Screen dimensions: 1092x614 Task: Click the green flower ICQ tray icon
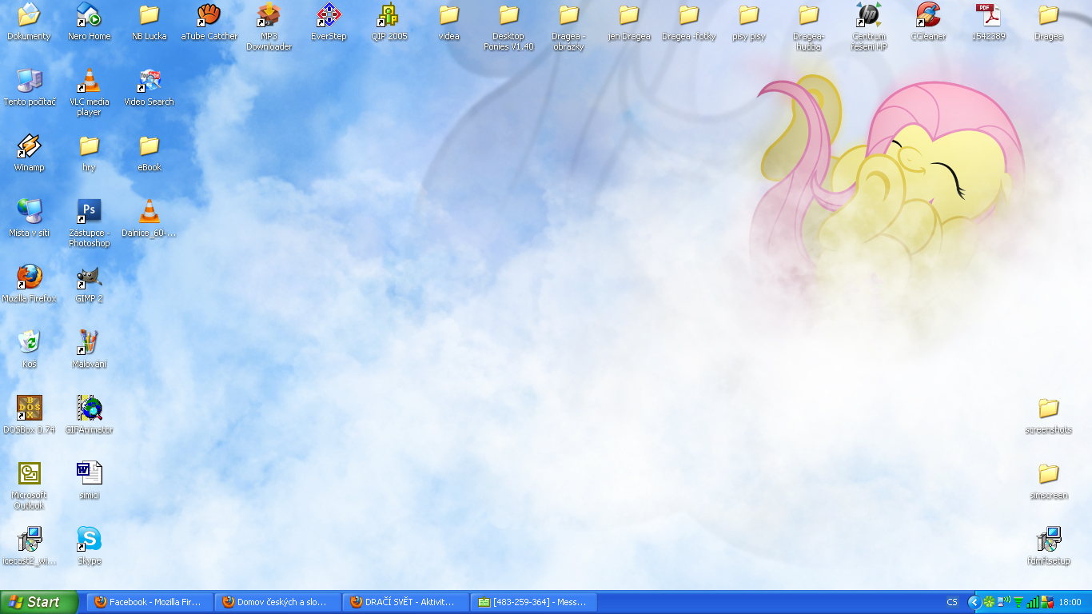(x=990, y=602)
